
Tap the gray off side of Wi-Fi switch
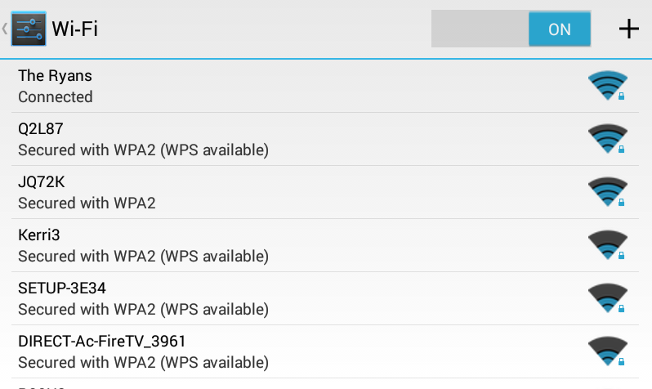point(479,29)
